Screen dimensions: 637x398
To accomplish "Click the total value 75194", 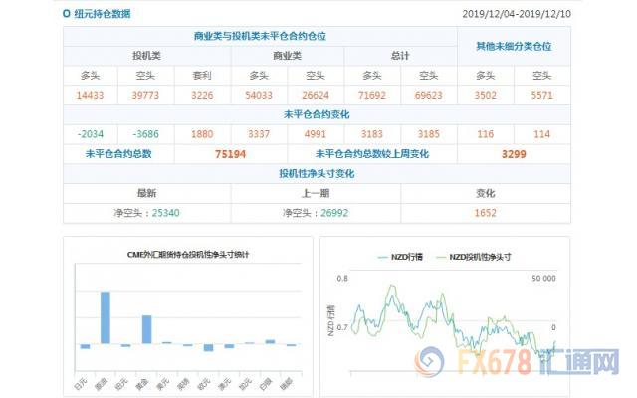I will tap(230, 154).
